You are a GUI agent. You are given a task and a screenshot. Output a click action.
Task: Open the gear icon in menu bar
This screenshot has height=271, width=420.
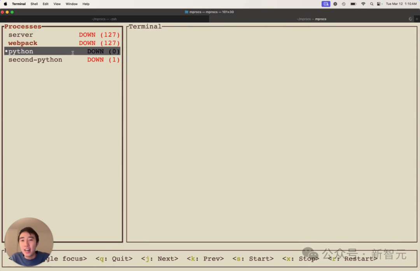point(335,4)
